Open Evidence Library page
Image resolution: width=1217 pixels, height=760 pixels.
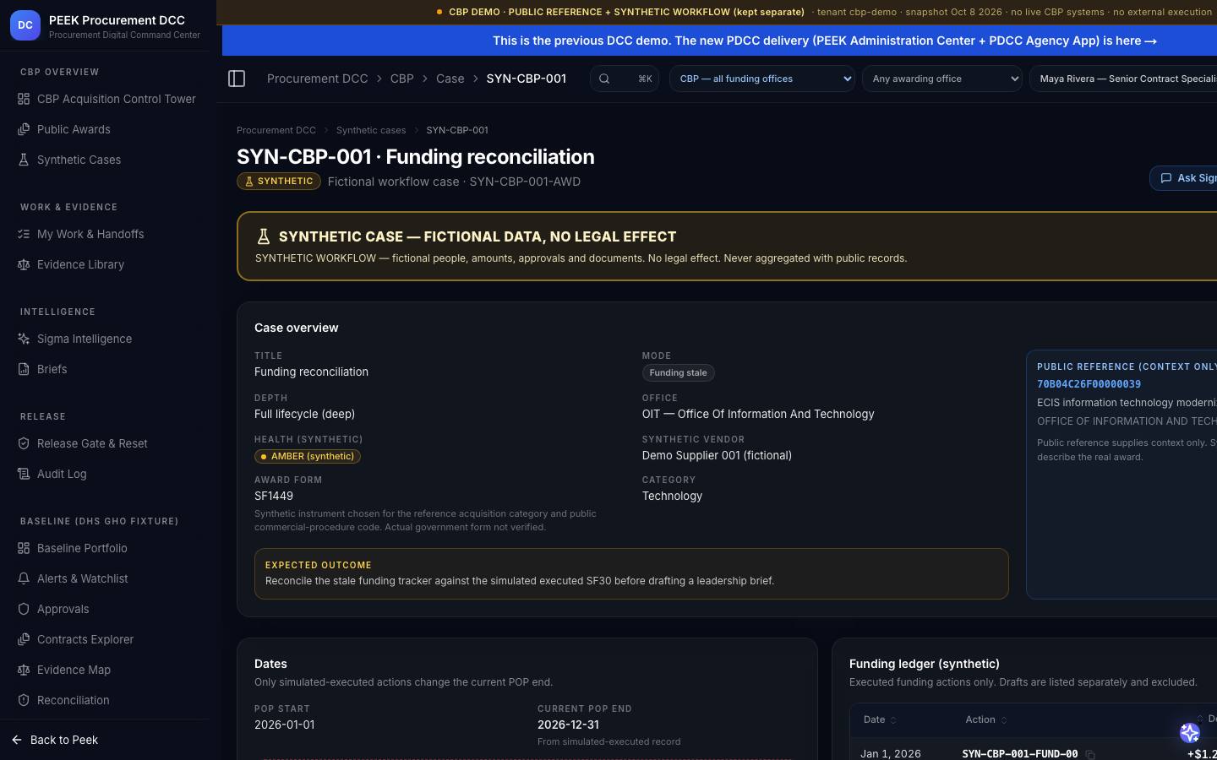click(x=105, y=264)
